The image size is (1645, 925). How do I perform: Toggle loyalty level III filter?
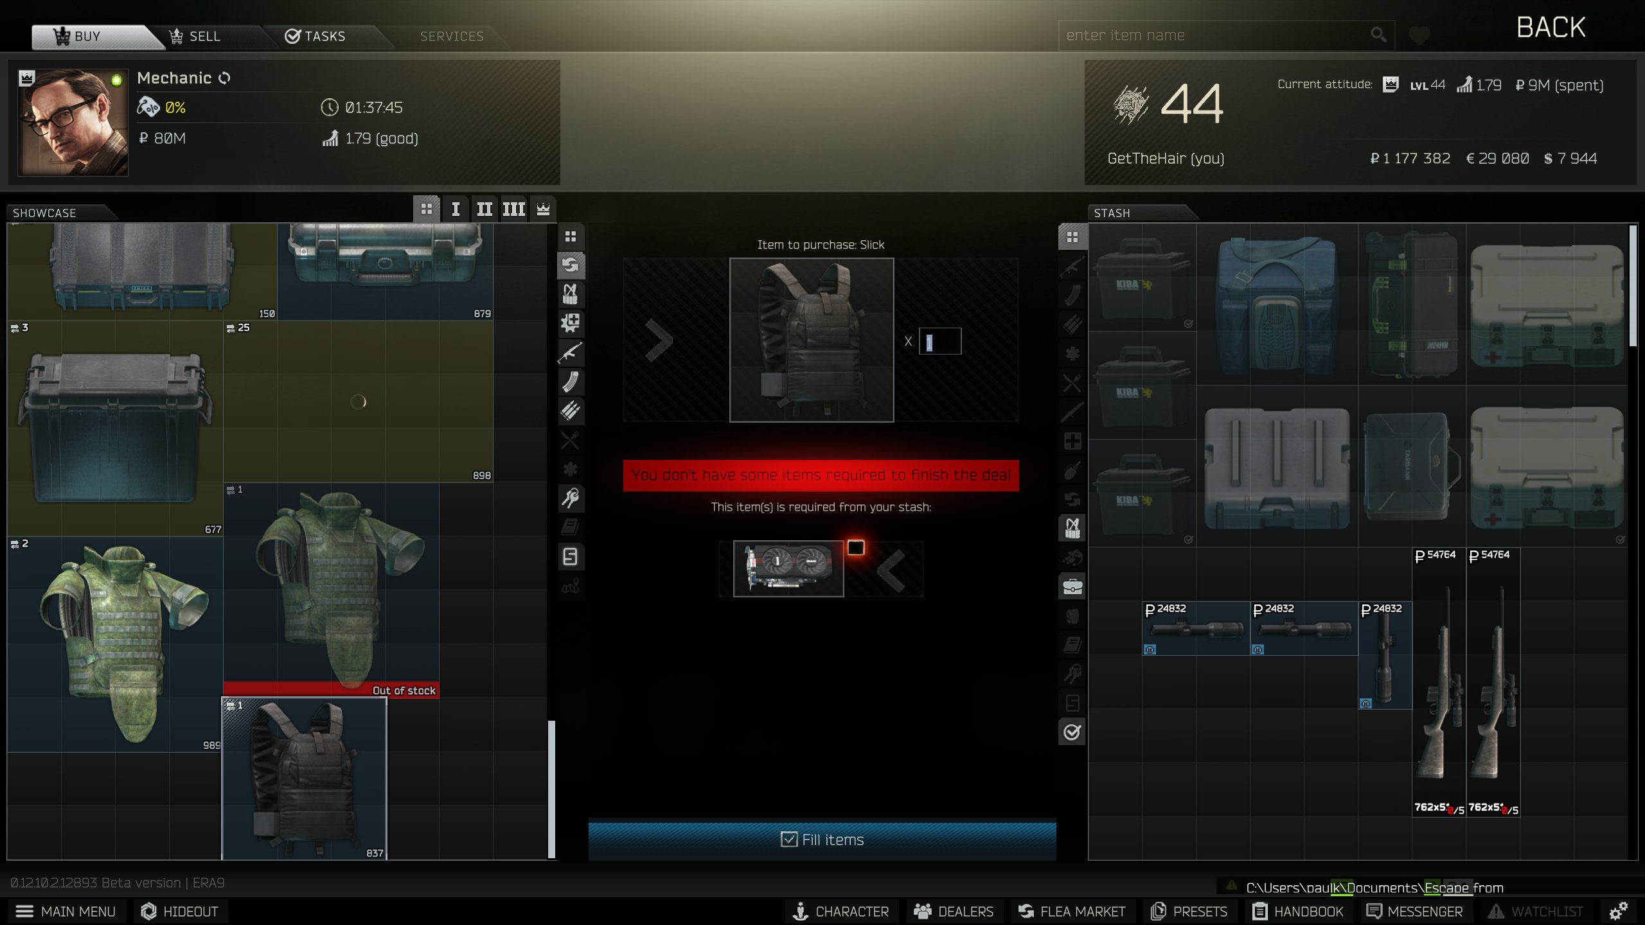coord(513,209)
